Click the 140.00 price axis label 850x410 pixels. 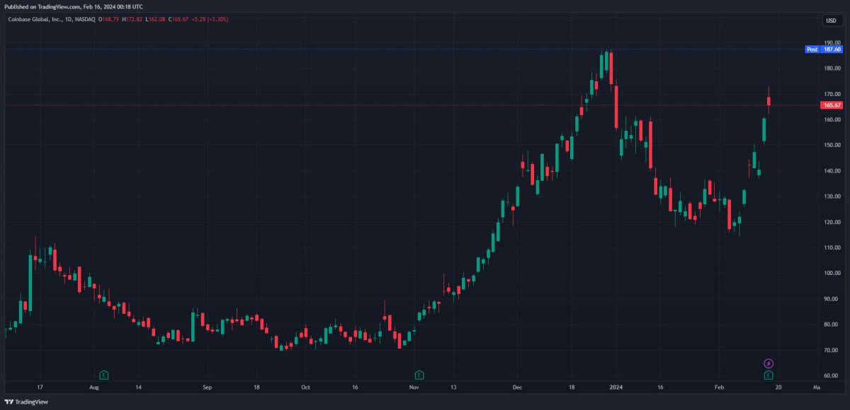point(832,171)
